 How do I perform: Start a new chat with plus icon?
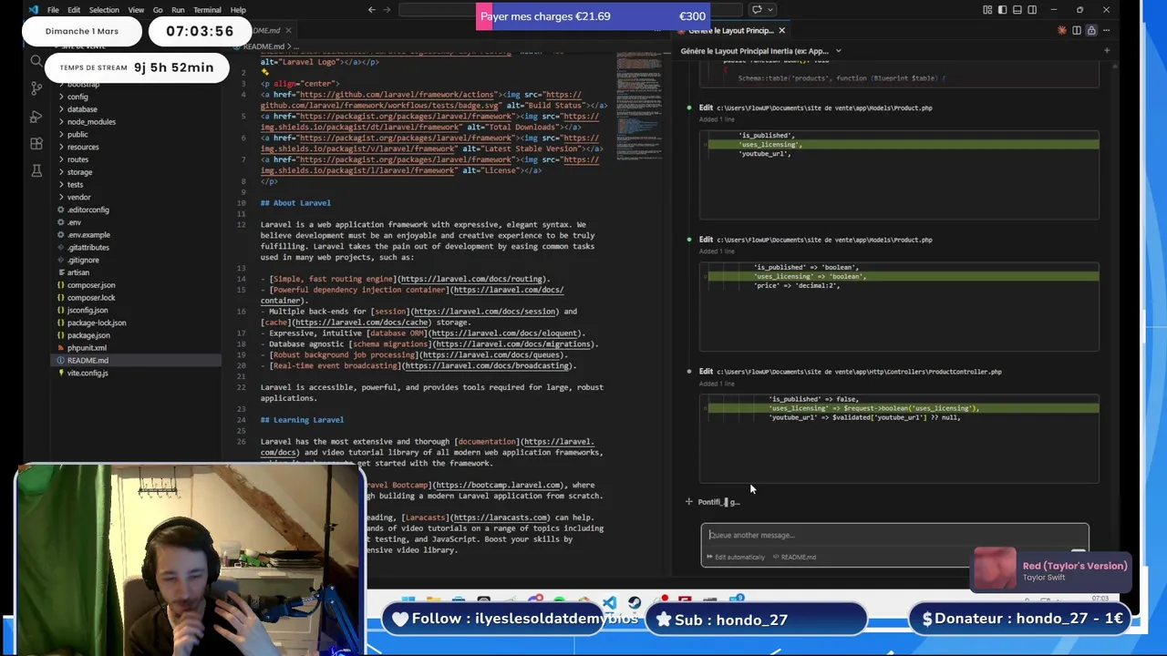click(x=1106, y=51)
